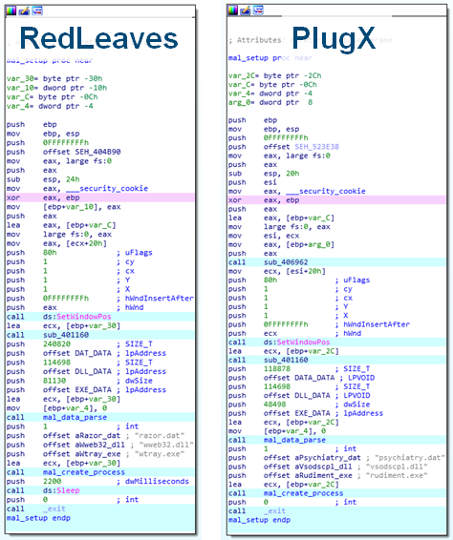Click "offset DAT_DATA" in RedLeaves
The image size is (453, 540).
click(77, 353)
